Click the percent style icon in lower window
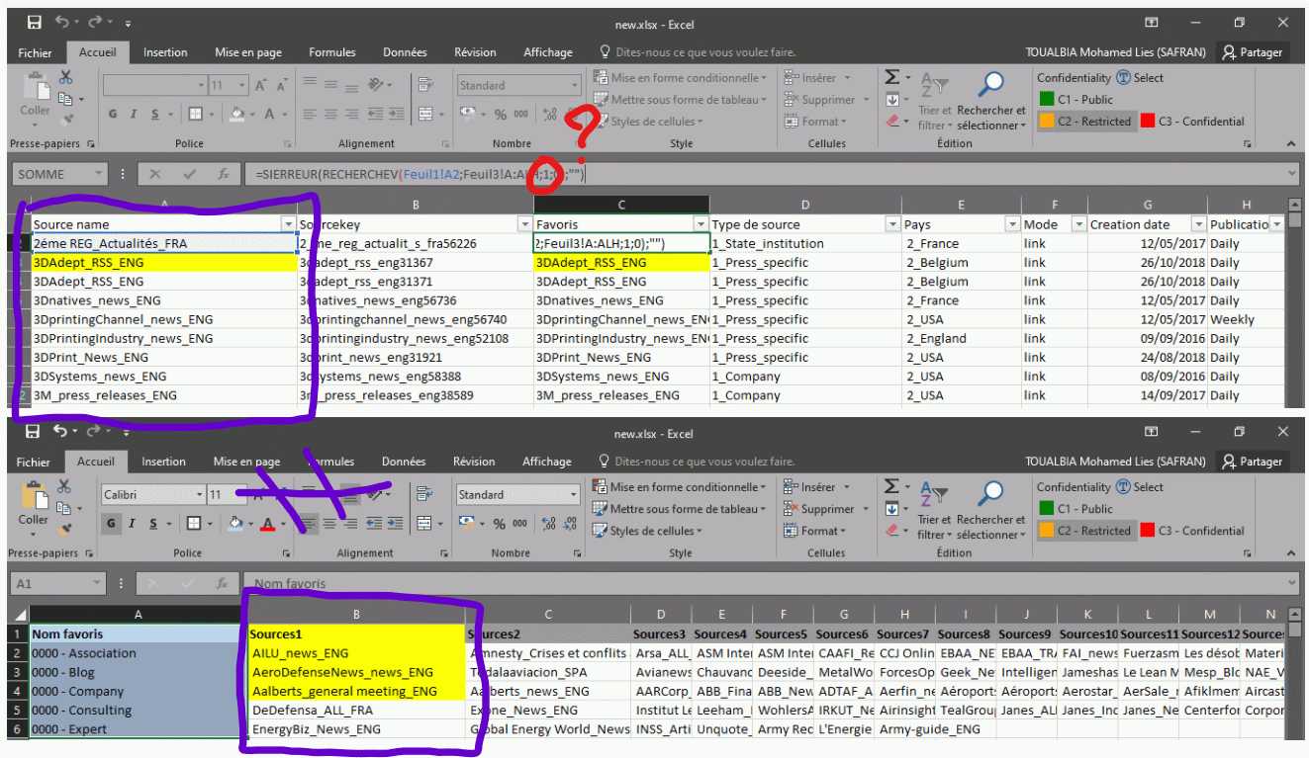 (501, 524)
